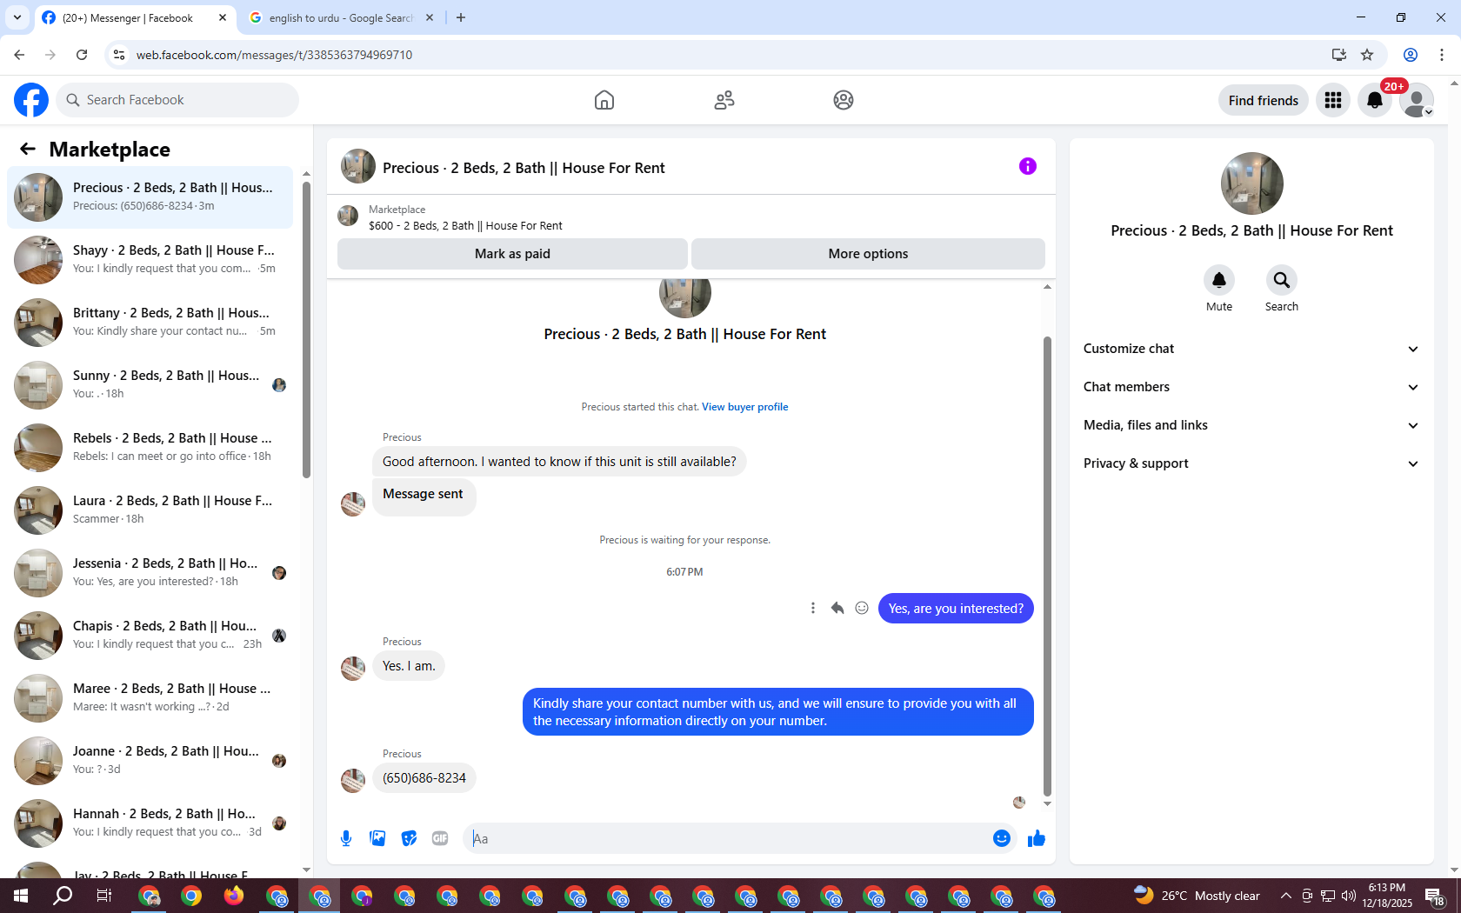Open the notifications bell
1461x913 pixels.
[1375, 100]
